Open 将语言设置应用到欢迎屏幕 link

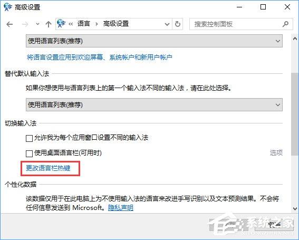click(x=99, y=57)
